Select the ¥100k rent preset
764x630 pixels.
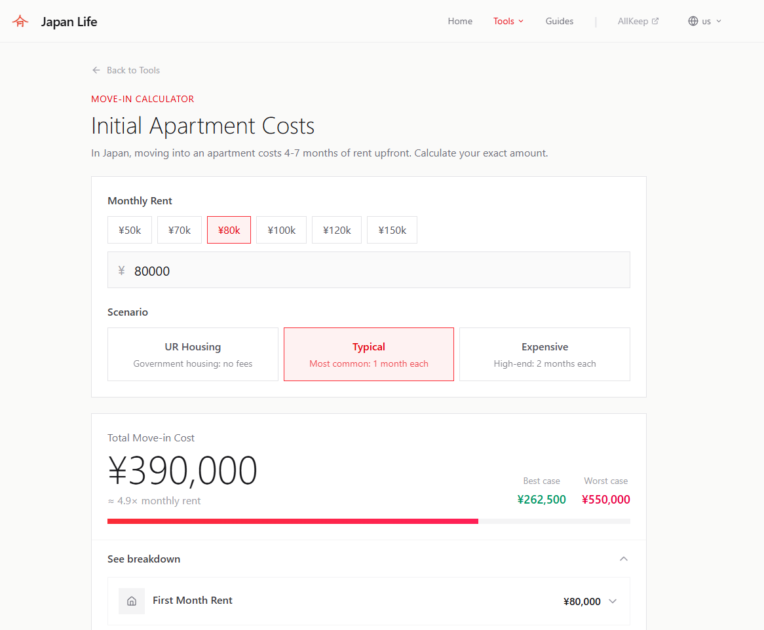[281, 230]
